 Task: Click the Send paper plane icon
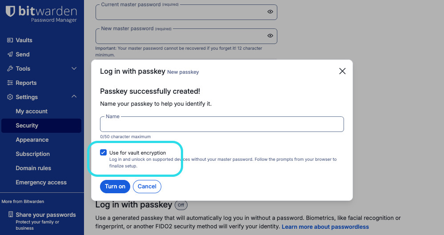coord(10,54)
